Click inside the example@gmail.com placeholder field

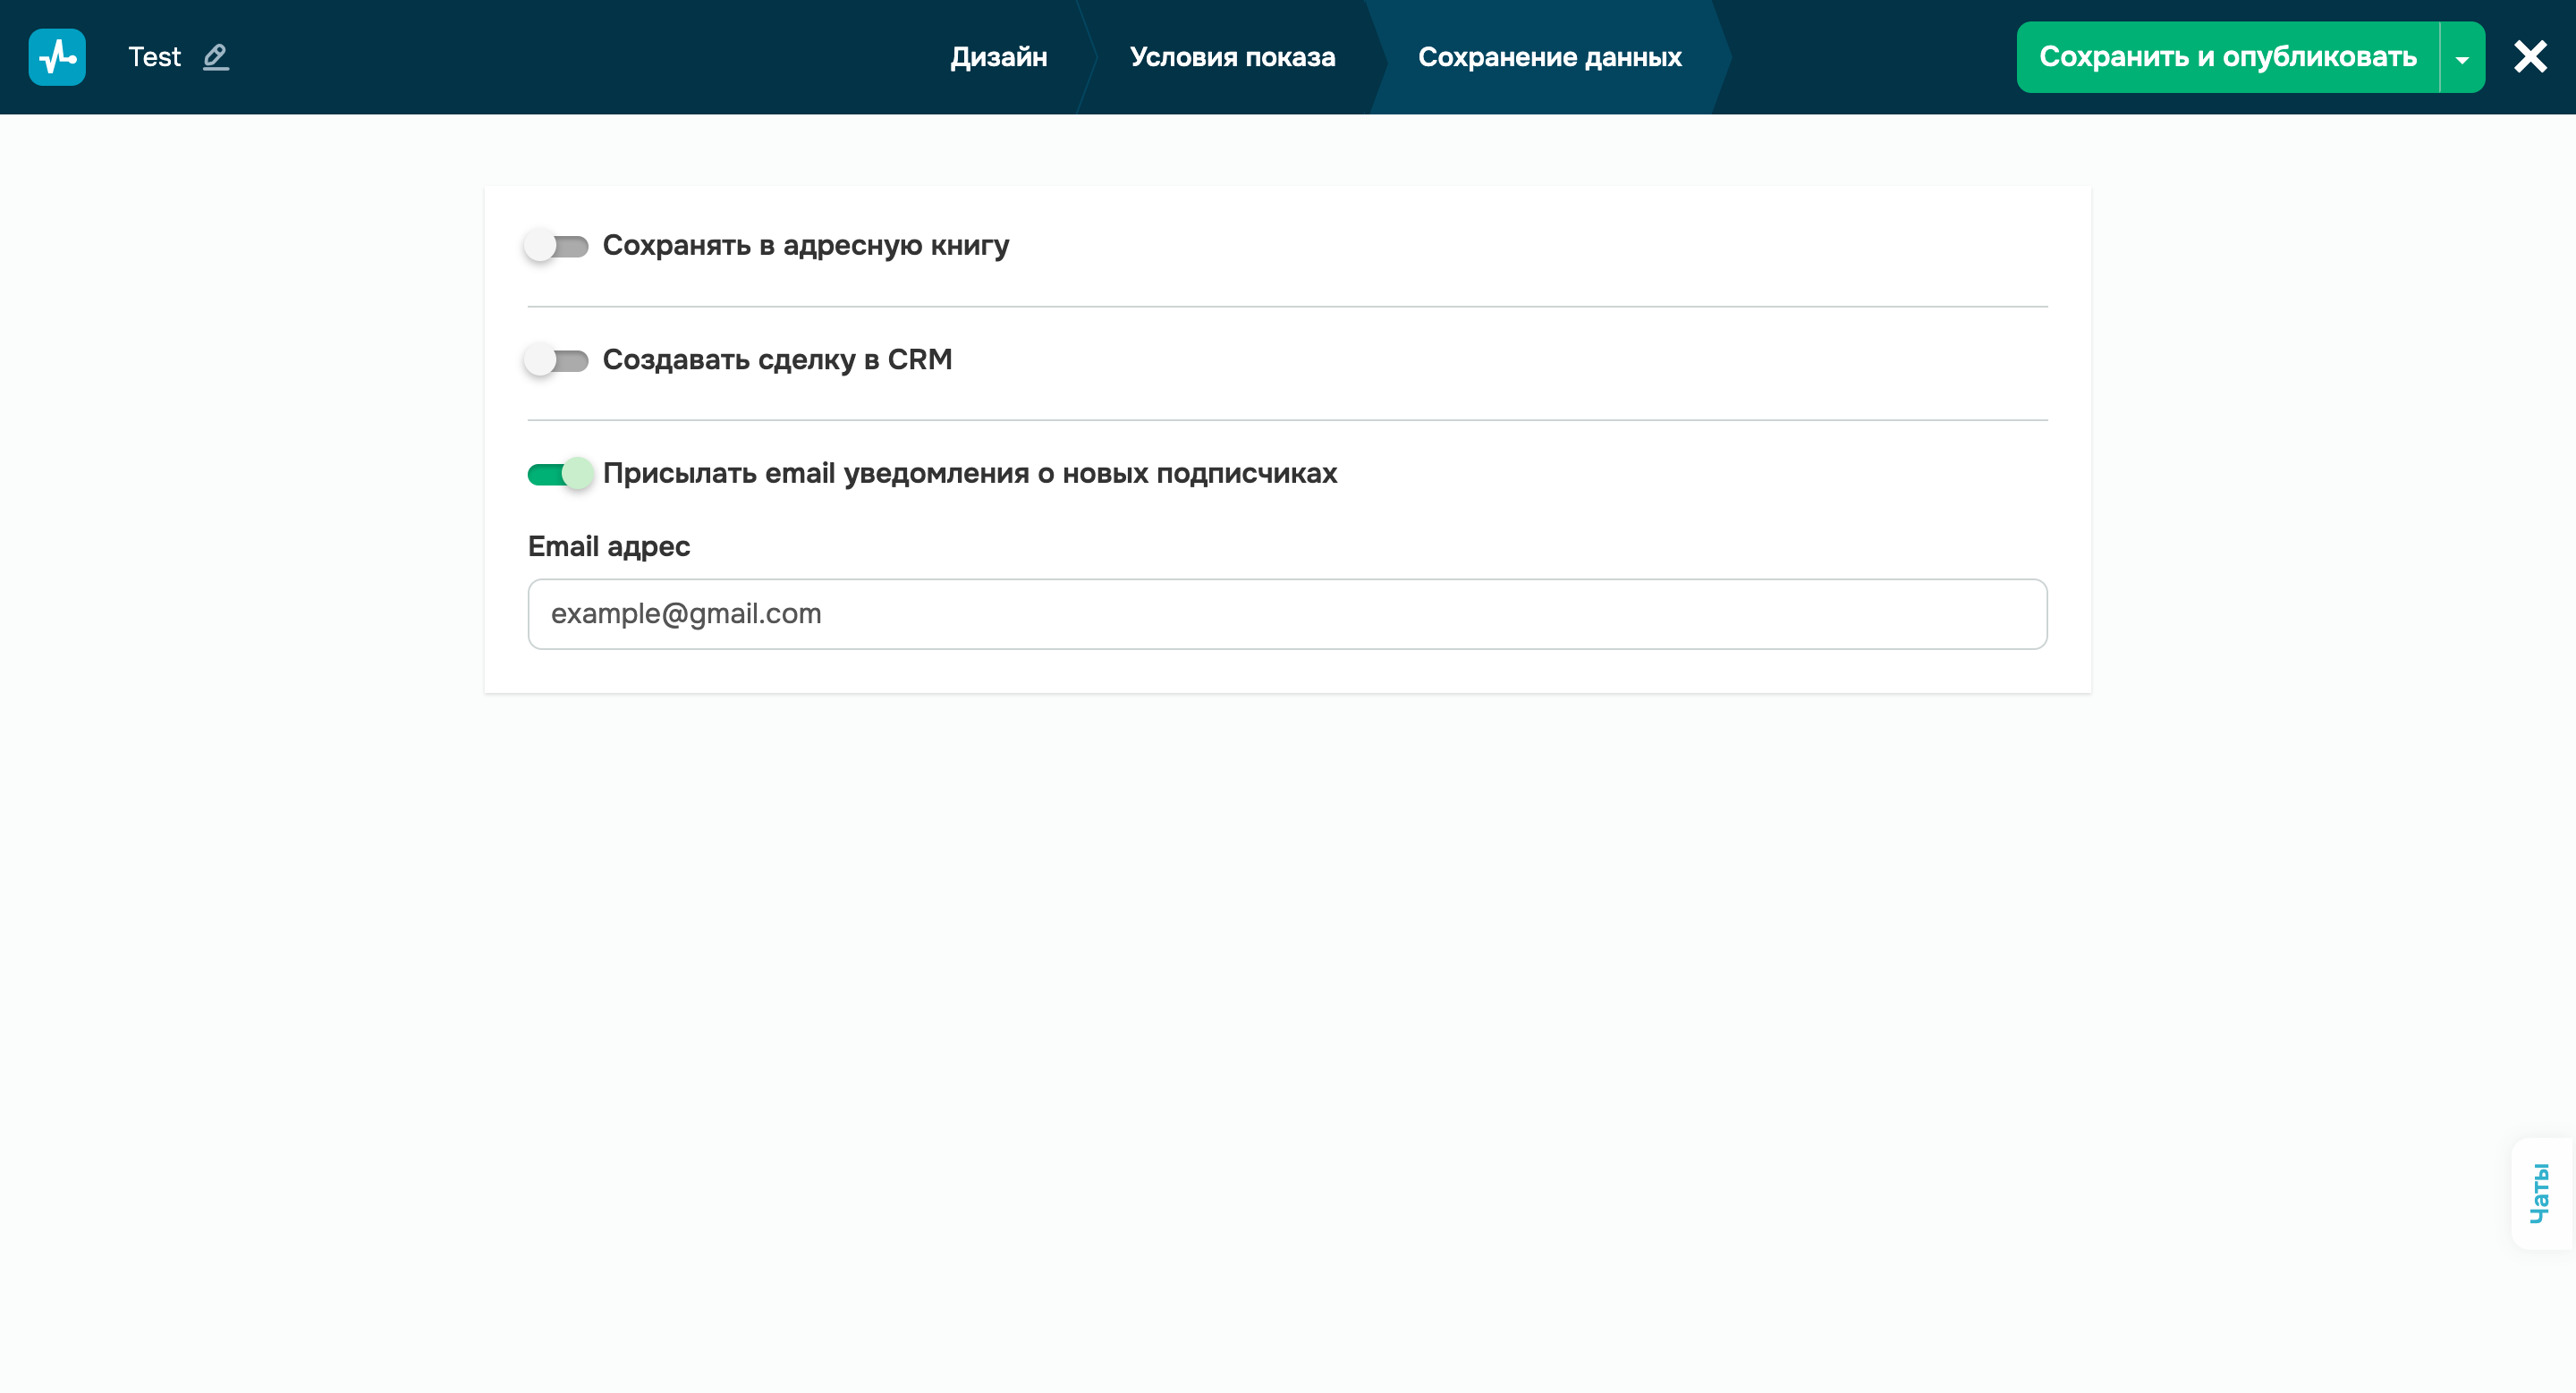click(x=1287, y=613)
